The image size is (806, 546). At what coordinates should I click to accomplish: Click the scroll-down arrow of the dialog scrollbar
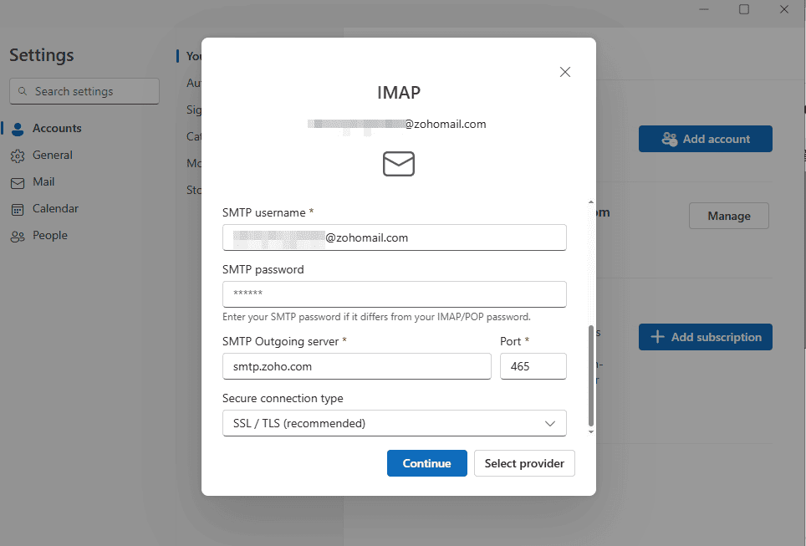click(590, 431)
